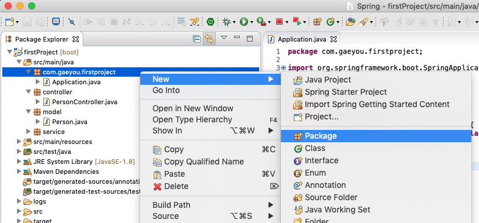
Task: Collapse the src/main/java folder
Action: (x=19, y=62)
